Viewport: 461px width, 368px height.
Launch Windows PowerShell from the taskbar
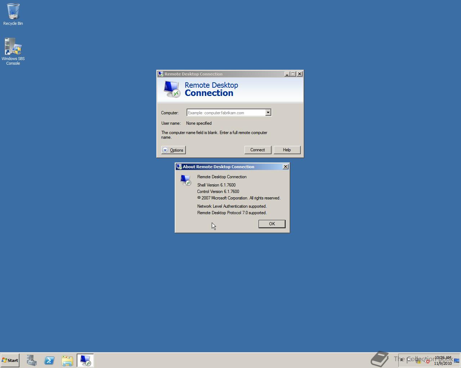[x=49, y=360]
